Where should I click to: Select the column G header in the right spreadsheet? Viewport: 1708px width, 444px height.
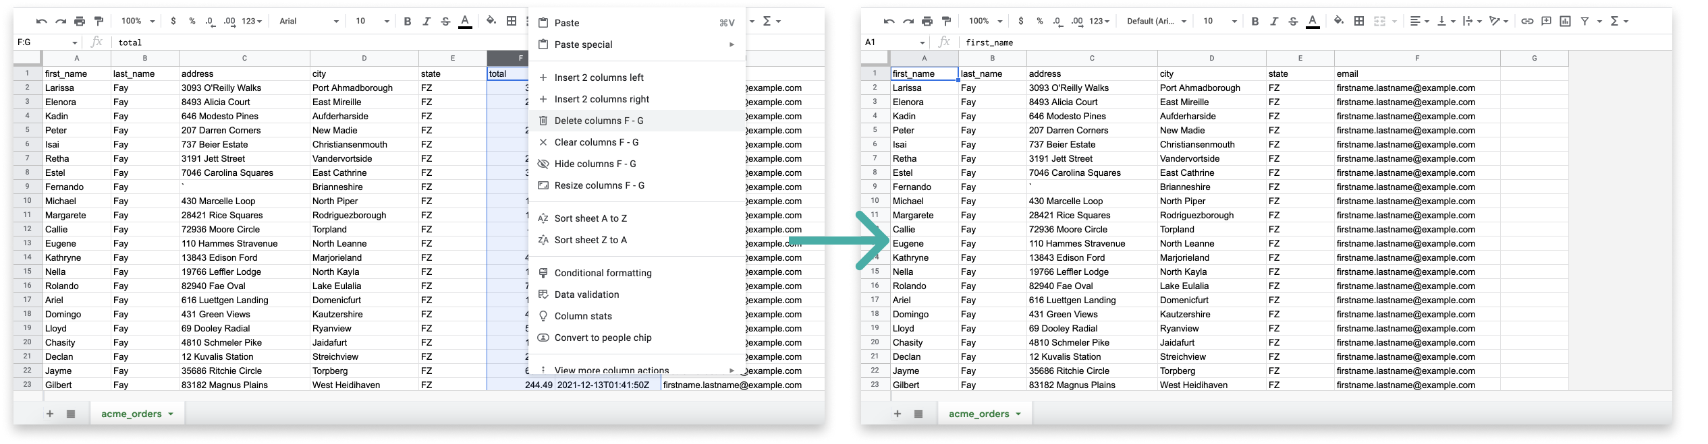tap(1534, 58)
